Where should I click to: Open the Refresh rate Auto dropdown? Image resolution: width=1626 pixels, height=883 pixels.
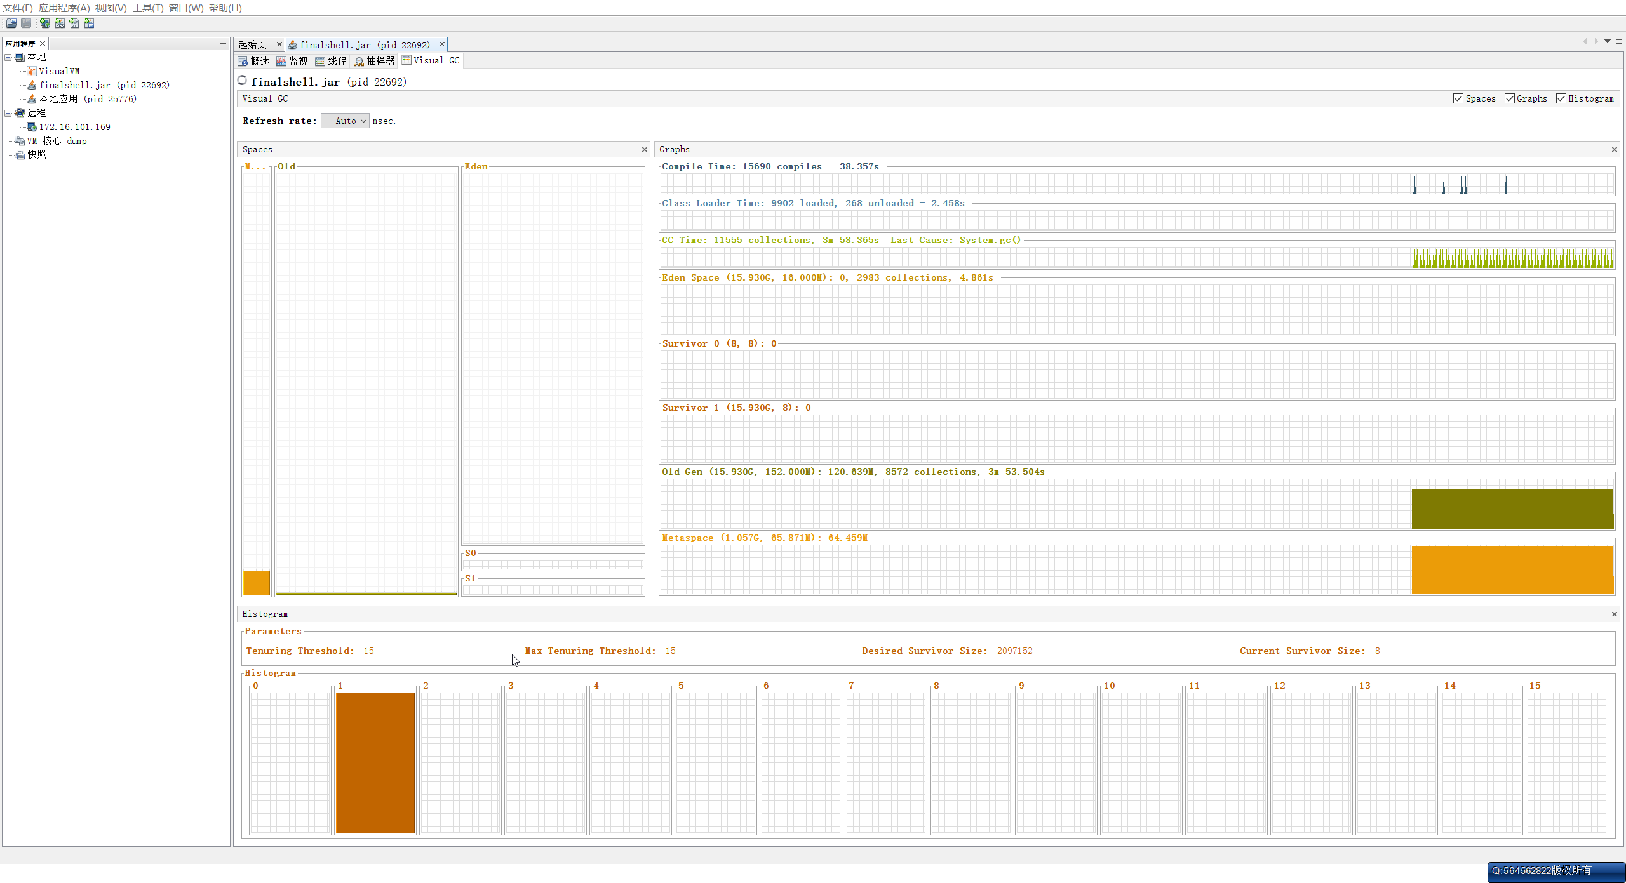click(345, 121)
